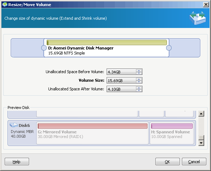Click 'Unallocated Space After Volume:' label
The width and height of the screenshot is (211, 171).
[76, 89]
